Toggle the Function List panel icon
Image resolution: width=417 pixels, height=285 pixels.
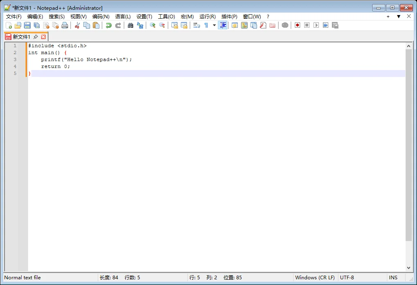click(x=263, y=25)
